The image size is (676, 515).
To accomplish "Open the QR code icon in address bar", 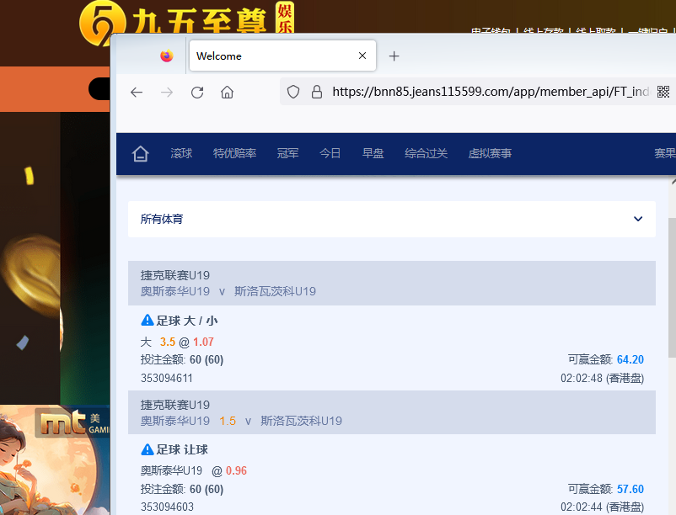I will pos(663,93).
